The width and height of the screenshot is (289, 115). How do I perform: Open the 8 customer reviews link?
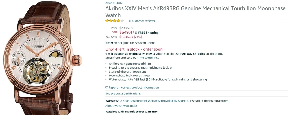click(x=142, y=21)
